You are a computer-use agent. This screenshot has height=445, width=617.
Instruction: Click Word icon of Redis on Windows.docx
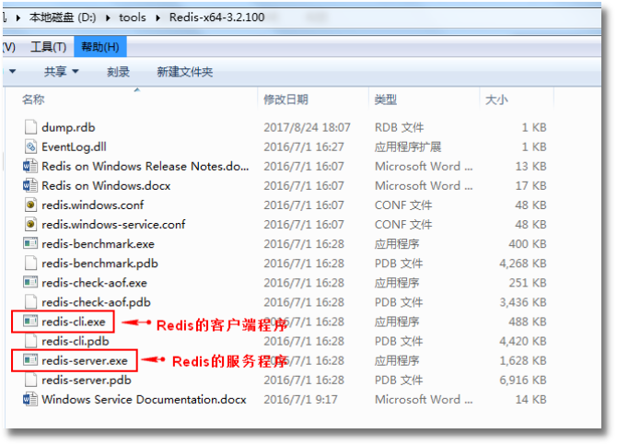(x=30, y=185)
